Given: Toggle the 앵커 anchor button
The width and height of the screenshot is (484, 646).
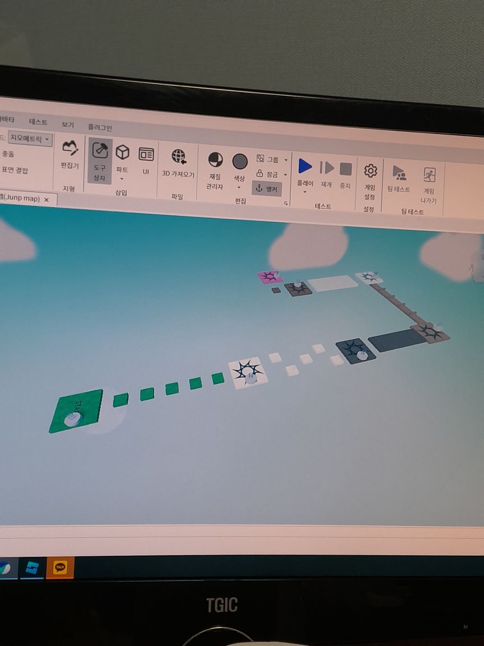Looking at the screenshot, I should 267,188.
